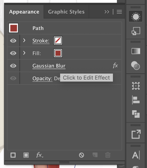Expand the Stroke attribute row
The height and width of the screenshot is (168, 147).
[24, 40]
